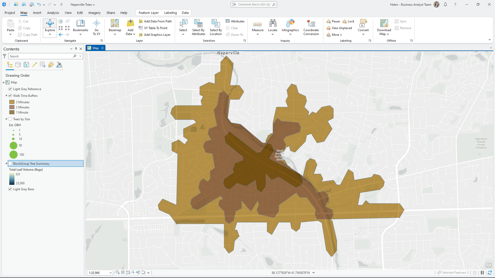This screenshot has height=278, width=495.
Task: Refresh the map view in the status bar
Action: coord(490,273)
